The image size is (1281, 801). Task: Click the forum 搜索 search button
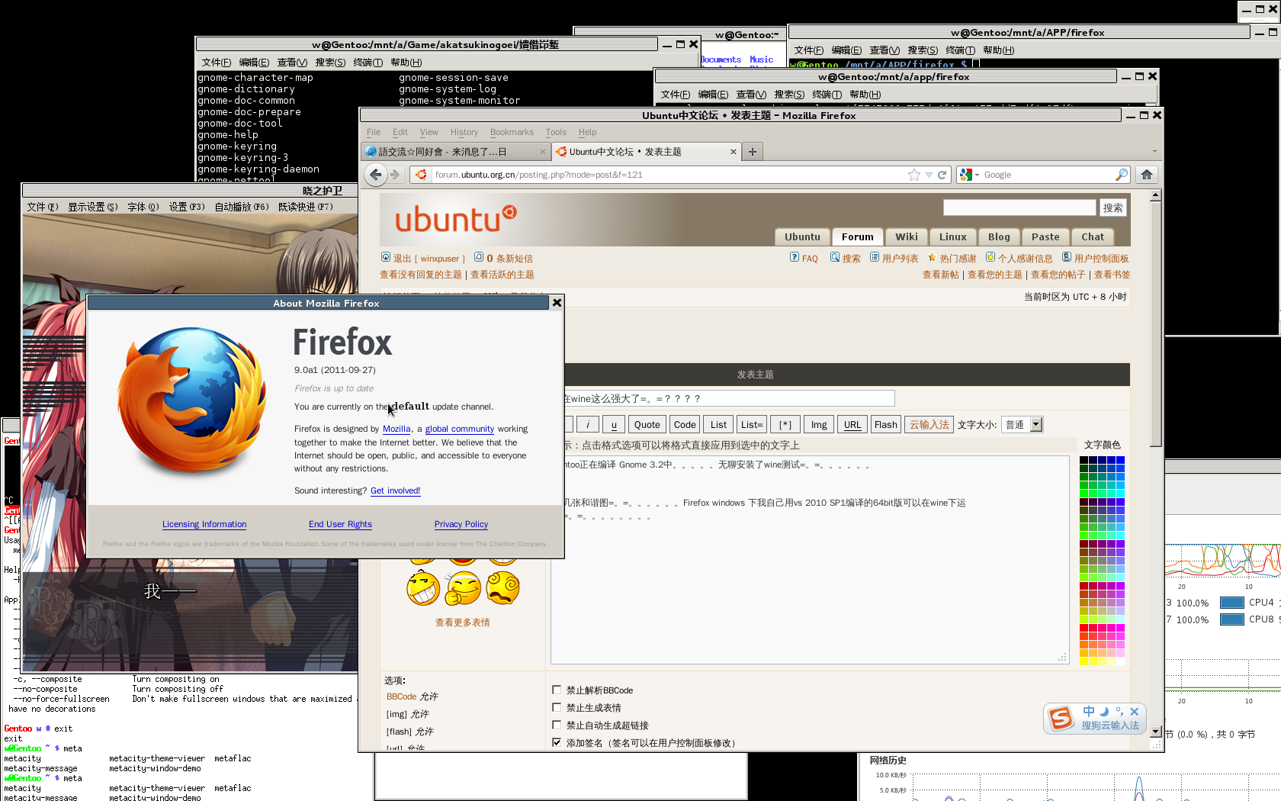point(1112,207)
